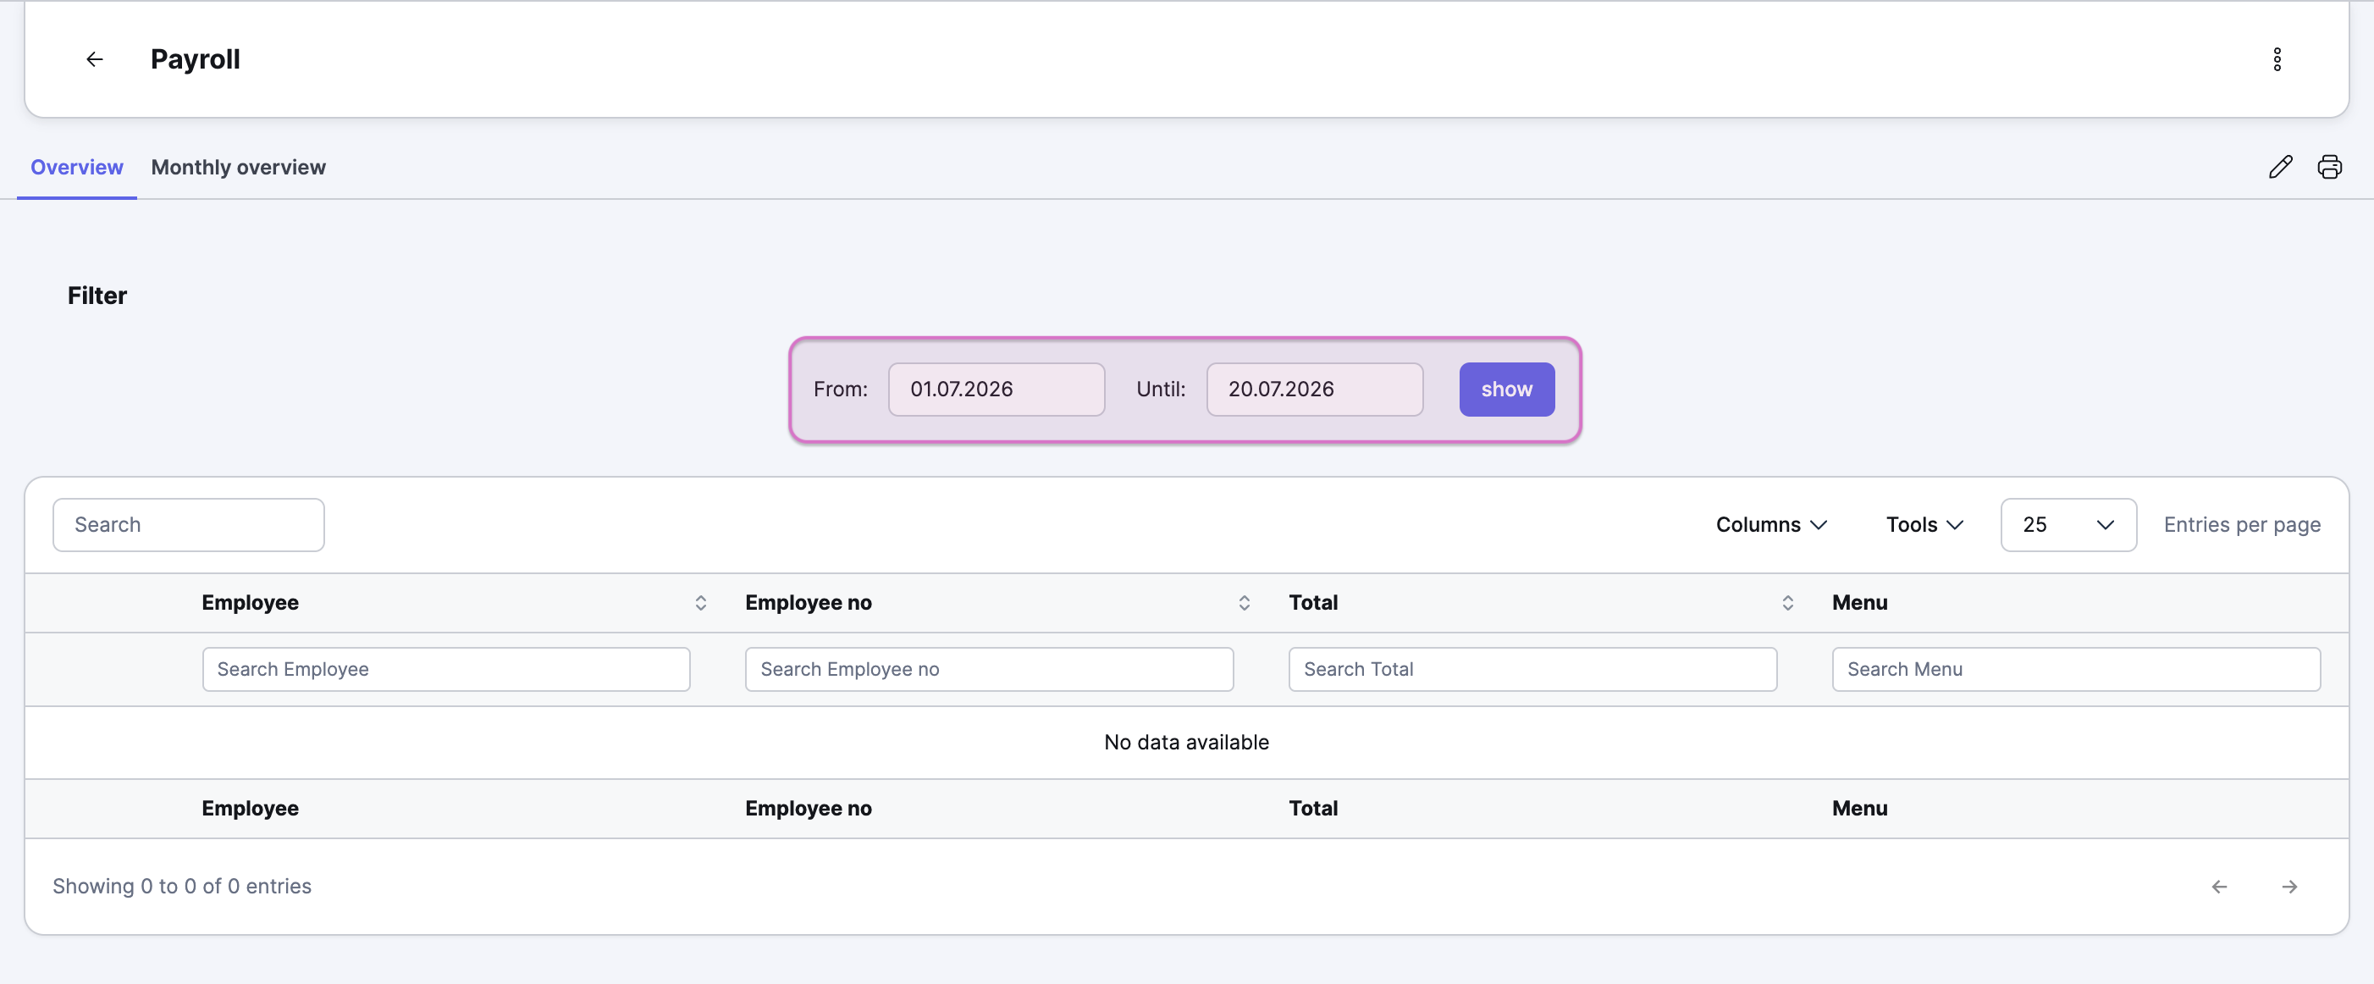Switch to the Overview tab
Viewport: 2374px width, 984px height.
76,168
